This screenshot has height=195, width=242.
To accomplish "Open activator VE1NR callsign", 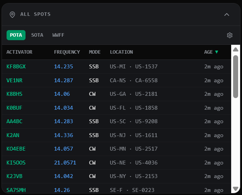I will tap(14, 80).
